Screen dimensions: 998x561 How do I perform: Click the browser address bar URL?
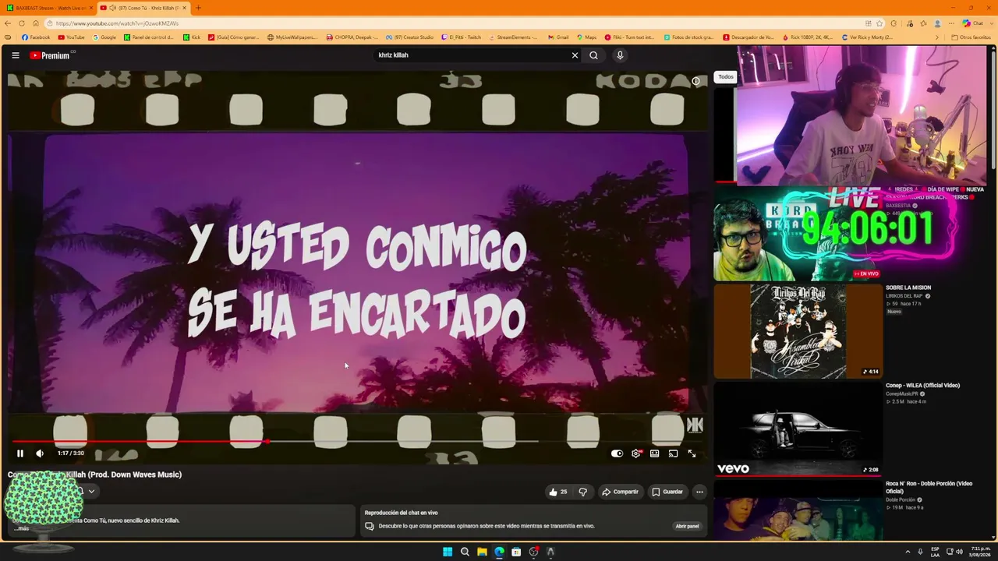[117, 23]
